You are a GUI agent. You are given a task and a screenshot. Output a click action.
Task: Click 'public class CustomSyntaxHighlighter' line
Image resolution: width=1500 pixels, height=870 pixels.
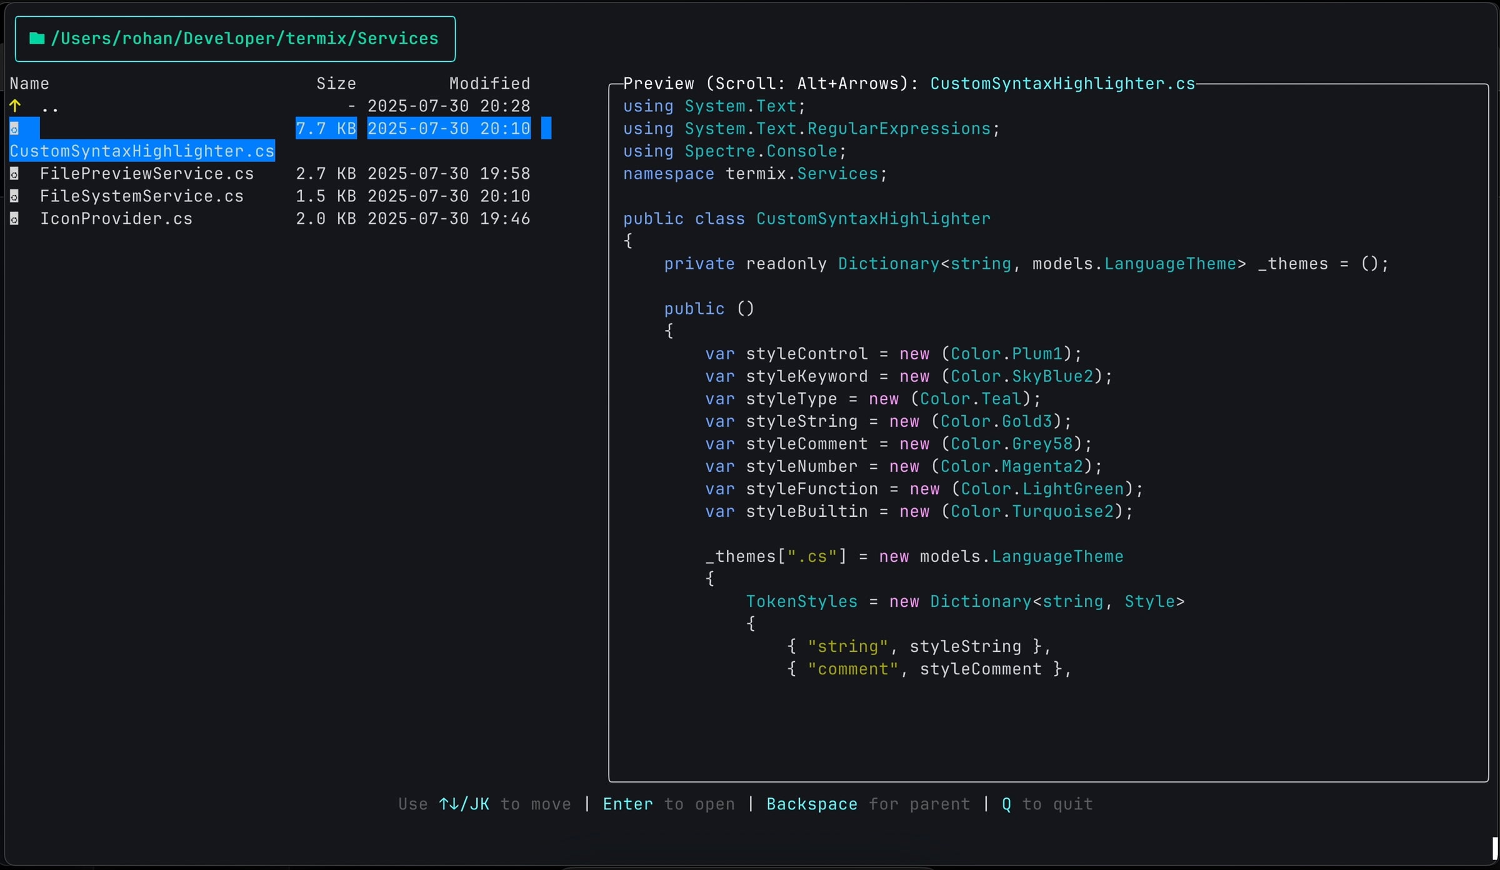[807, 219]
